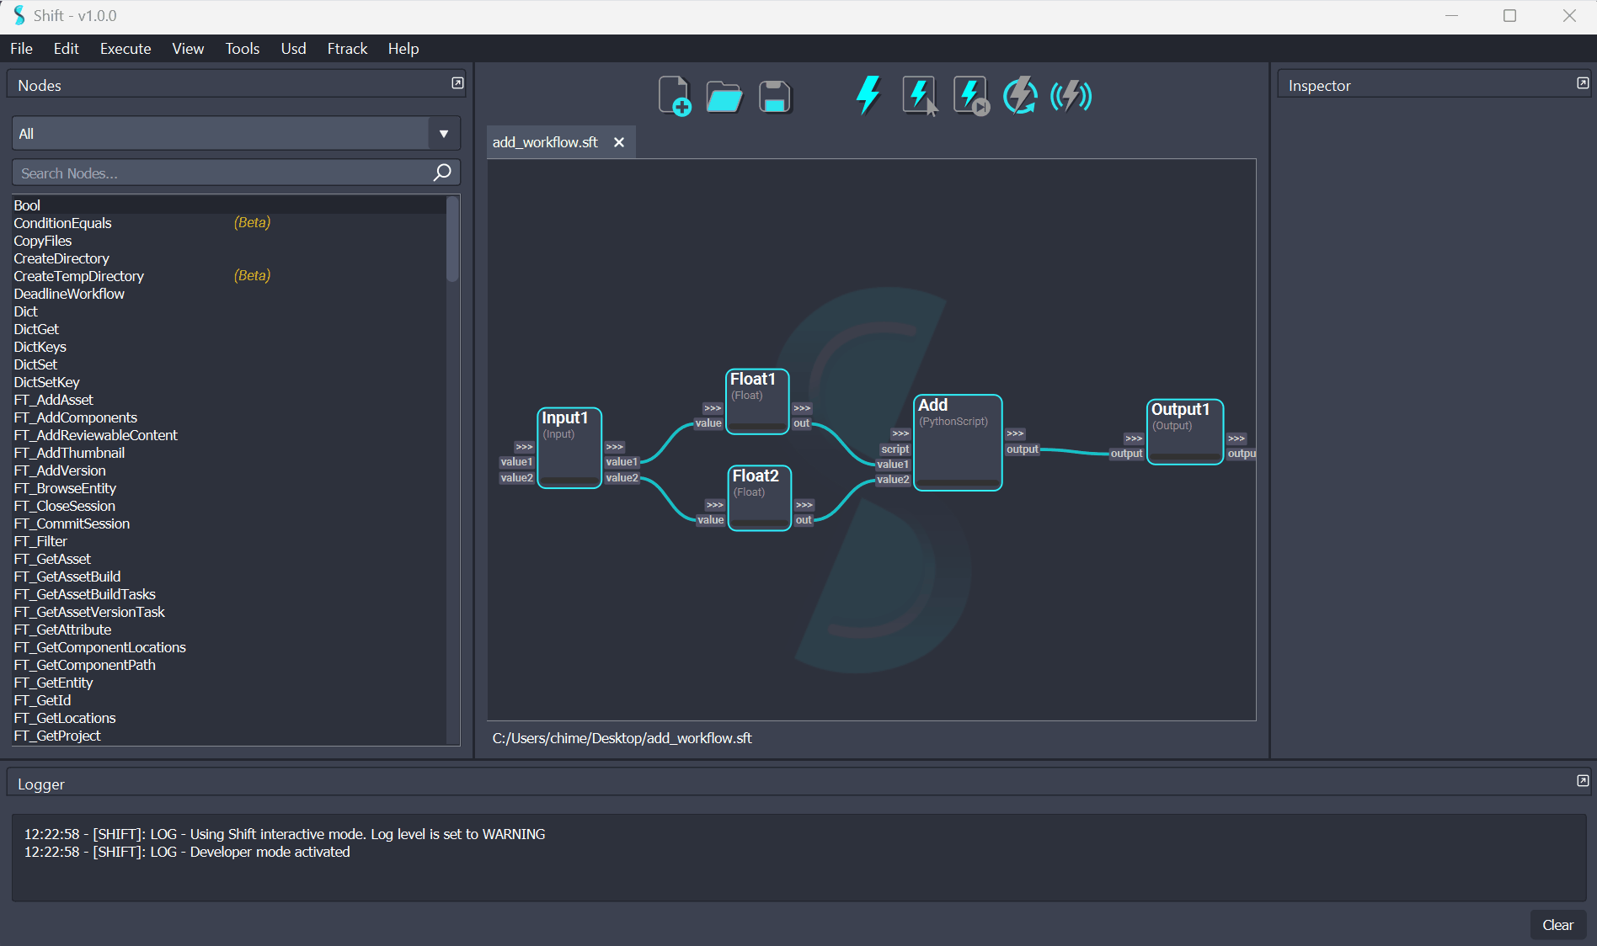Undock the Logger panel
The image size is (1597, 946).
pyautogui.click(x=1583, y=781)
